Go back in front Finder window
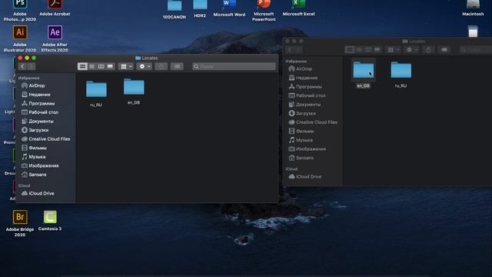The image size is (492, 277). tap(22, 66)
